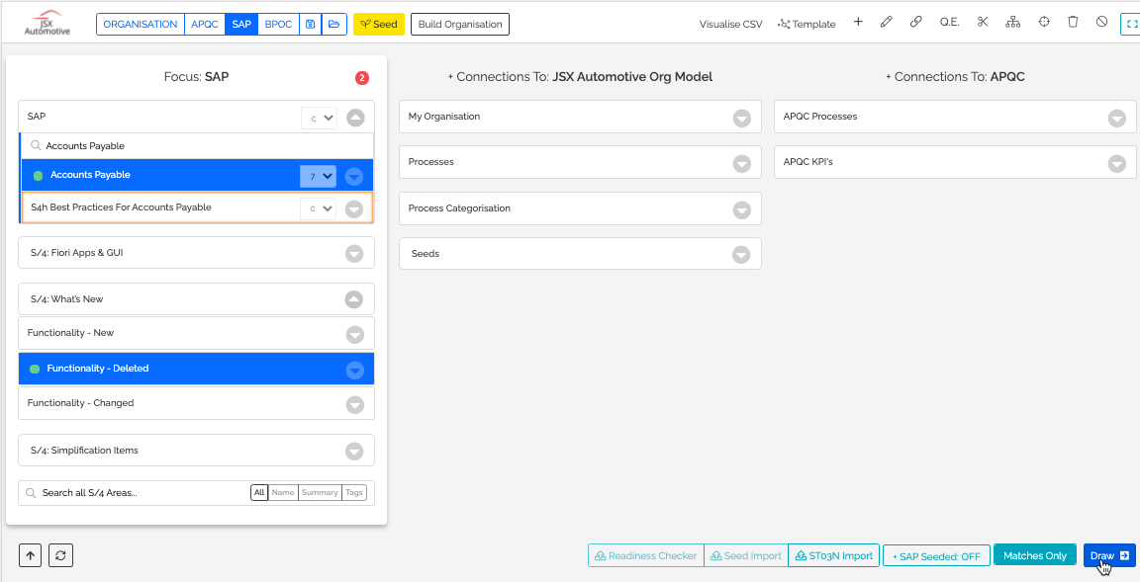This screenshot has height=582, width=1140.
Task: Expand S4h Best Practices For Accounts Payable arrow
Action: point(354,209)
